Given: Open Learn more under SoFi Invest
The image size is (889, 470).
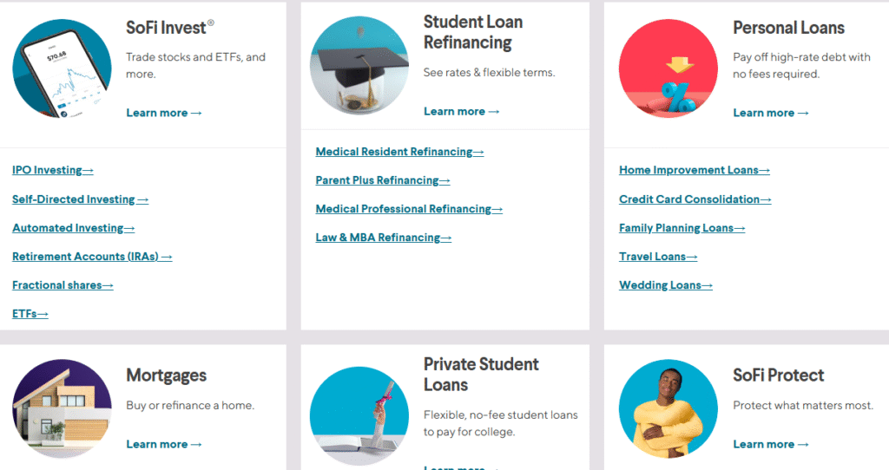Looking at the screenshot, I should coord(164,113).
